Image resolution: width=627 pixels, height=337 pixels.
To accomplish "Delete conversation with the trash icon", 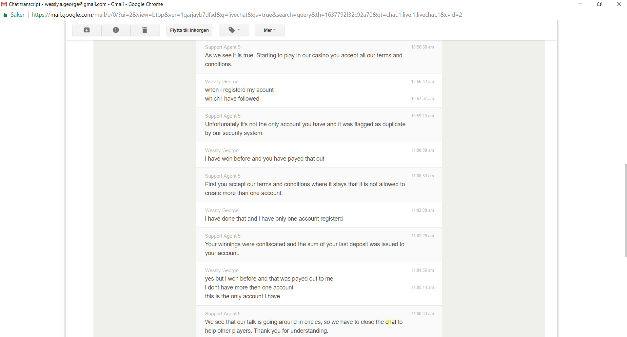I will [145, 30].
